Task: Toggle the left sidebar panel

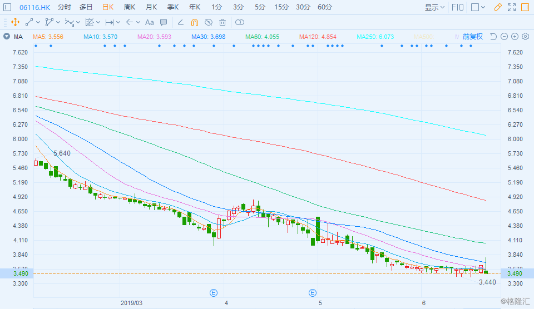Action: tap(8, 7)
